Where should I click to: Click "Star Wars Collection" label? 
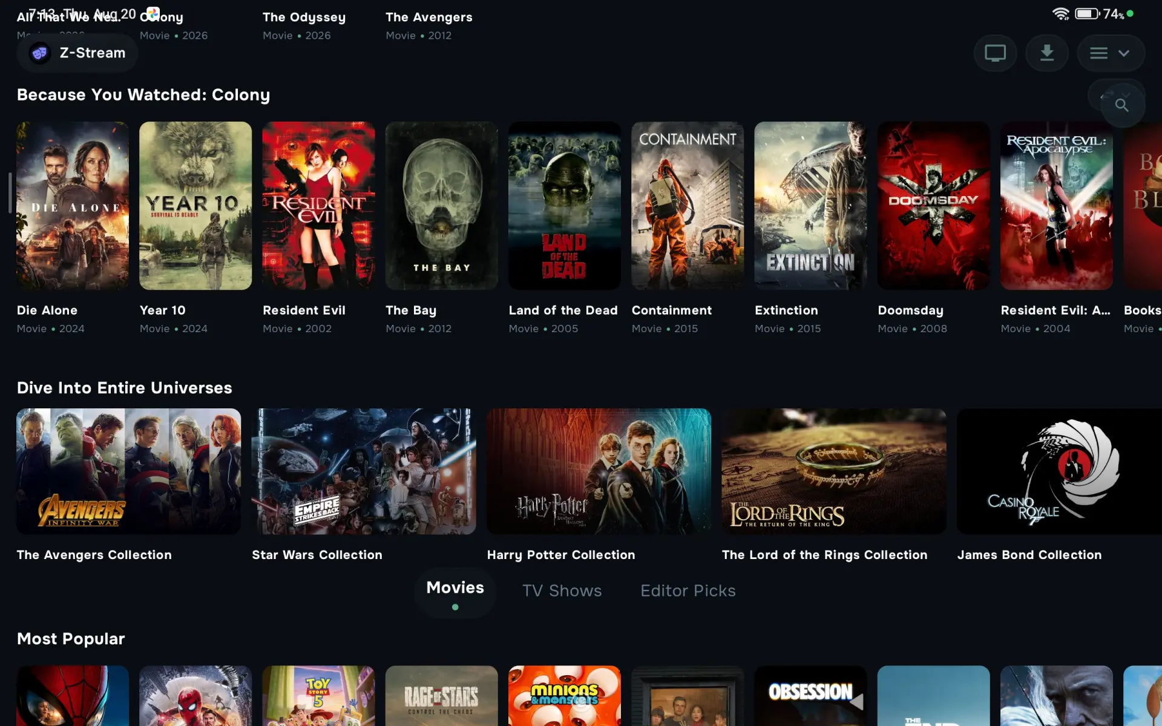pyautogui.click(x=317, y=555)
